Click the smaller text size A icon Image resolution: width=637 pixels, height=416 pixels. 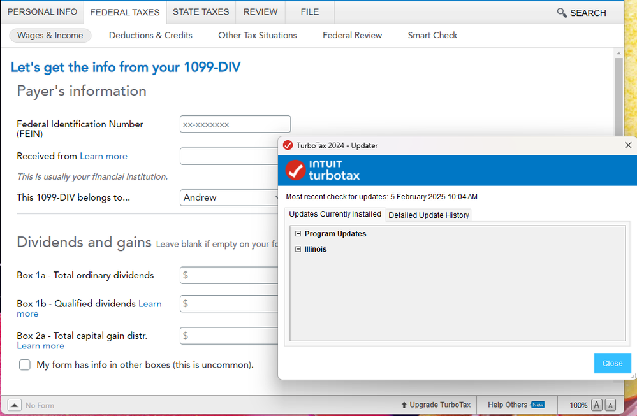pyautogui.click(x=610, y=405)
